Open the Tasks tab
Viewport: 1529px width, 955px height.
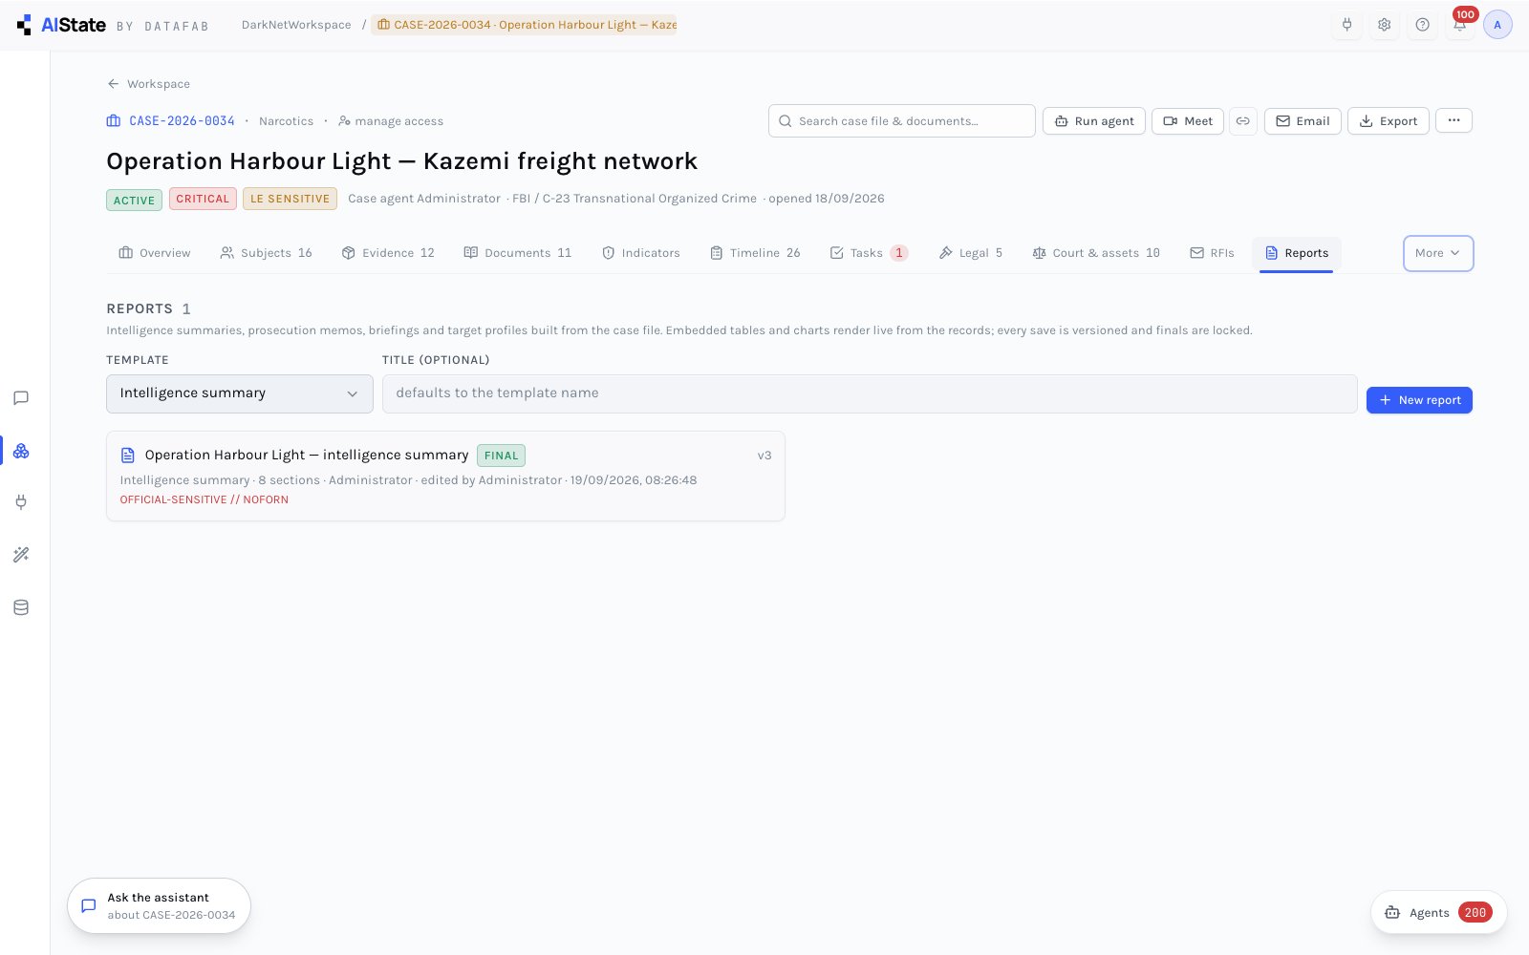click(x=869, y=253)
